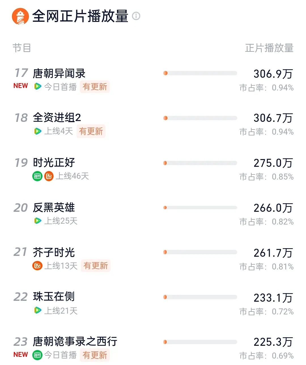Click 有更新 tag under 全资进组2
Screen dimensions: 306x365
91,131
